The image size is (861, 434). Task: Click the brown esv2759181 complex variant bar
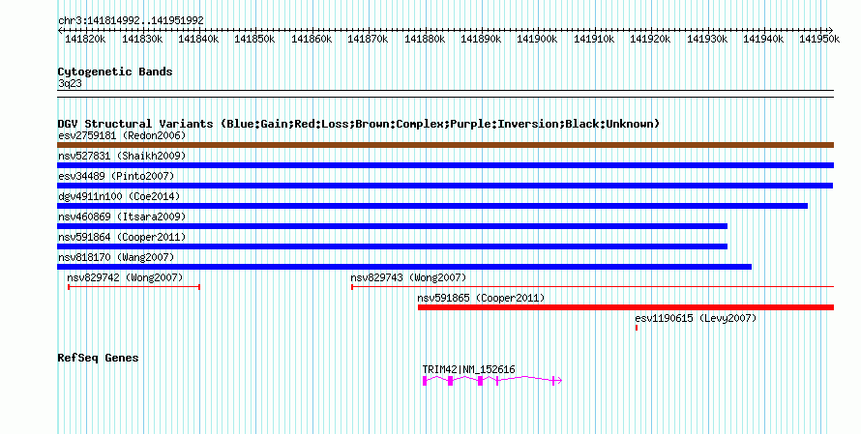click(445, 145)
